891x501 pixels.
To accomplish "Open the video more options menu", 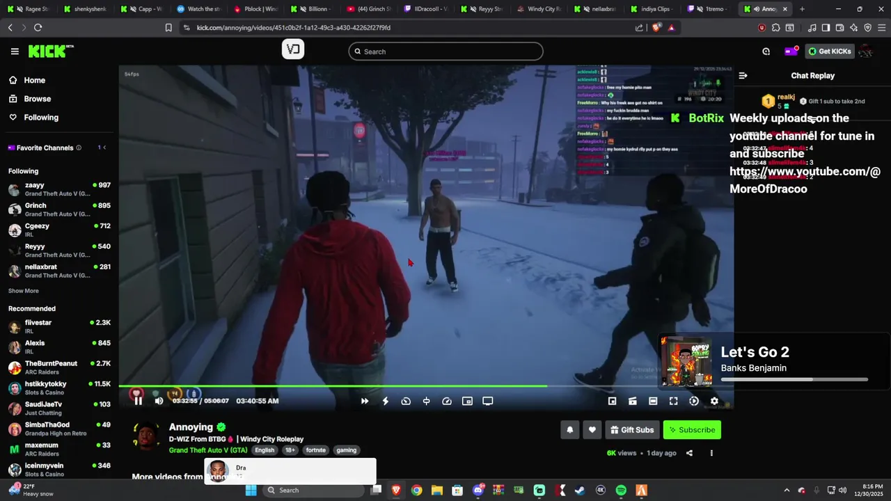I will coord(711,453).
